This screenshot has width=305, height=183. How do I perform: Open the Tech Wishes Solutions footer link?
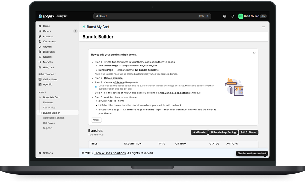click(110, 153)
